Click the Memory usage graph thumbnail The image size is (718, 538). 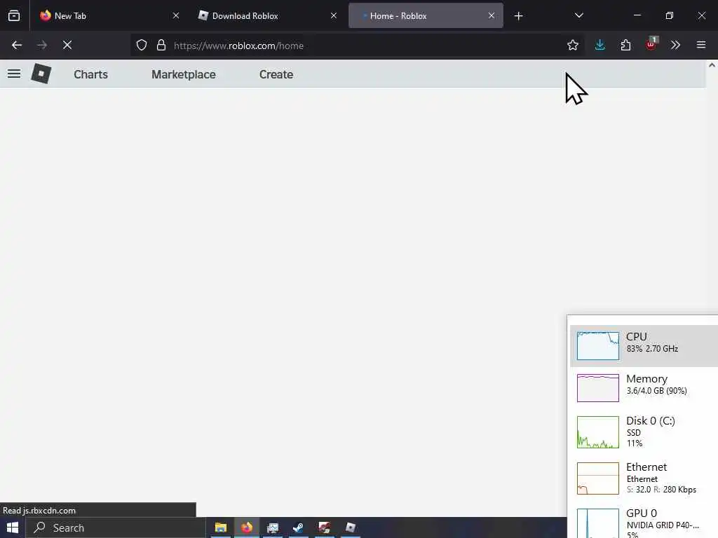(x=598, y=388)
